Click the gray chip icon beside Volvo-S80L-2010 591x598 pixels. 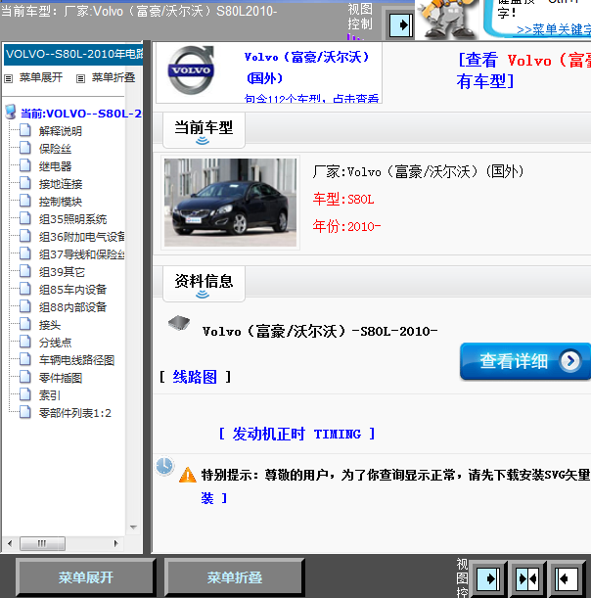(x=179, y=323)
